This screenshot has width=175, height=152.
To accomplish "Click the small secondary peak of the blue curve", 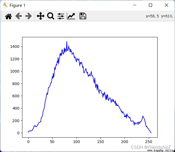I will (143, 116).
